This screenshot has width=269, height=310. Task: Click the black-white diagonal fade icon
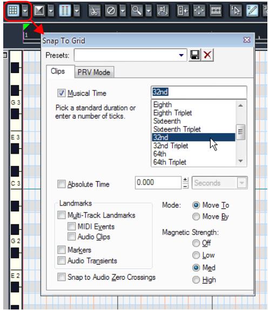[39, 10]
